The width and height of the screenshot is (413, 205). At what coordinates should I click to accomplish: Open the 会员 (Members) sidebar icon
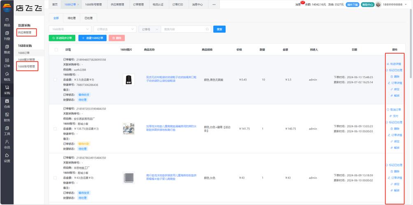point(7,143)
